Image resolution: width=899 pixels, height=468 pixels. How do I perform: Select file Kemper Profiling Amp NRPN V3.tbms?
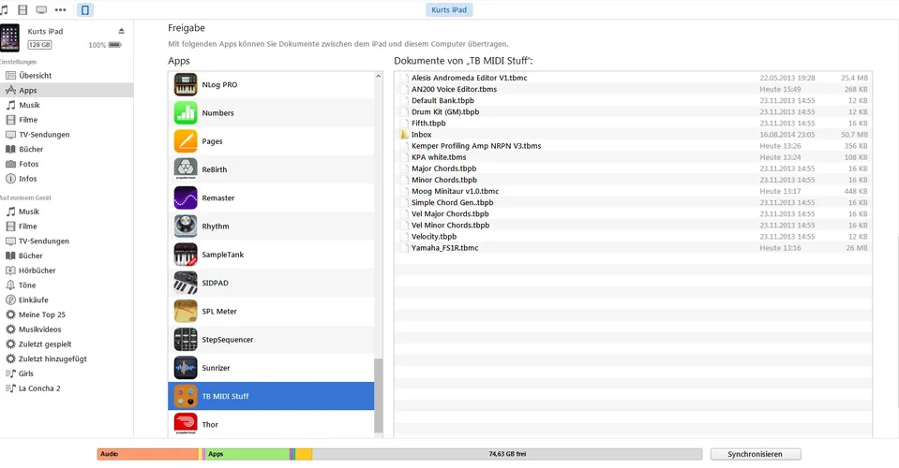[x=633, y=146]
